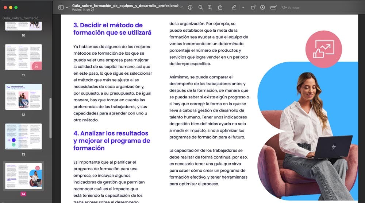This screenshot has height=203, width=365.
Task: Zoom in with the plus magnifier
Action: [210, 7]
